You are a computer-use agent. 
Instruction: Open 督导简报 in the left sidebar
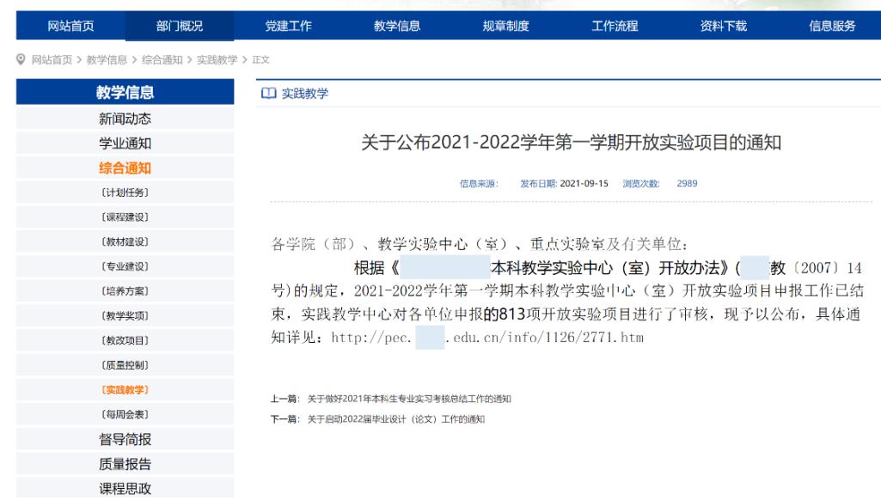[x=125, y=441]
